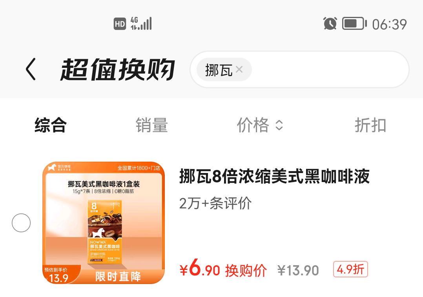The height and width of the screenshot is (297, 423).
Task: Tap the 限时直降 promotion banner
Action: pos(118,277)
